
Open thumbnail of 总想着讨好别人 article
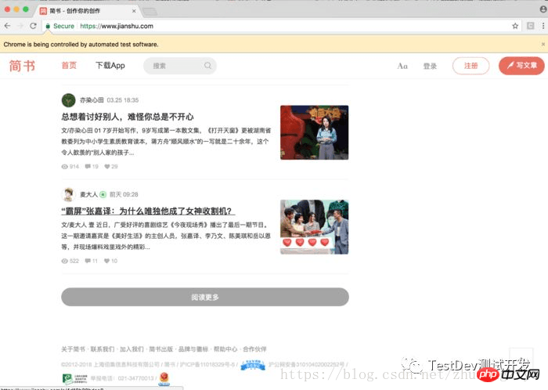314,132
